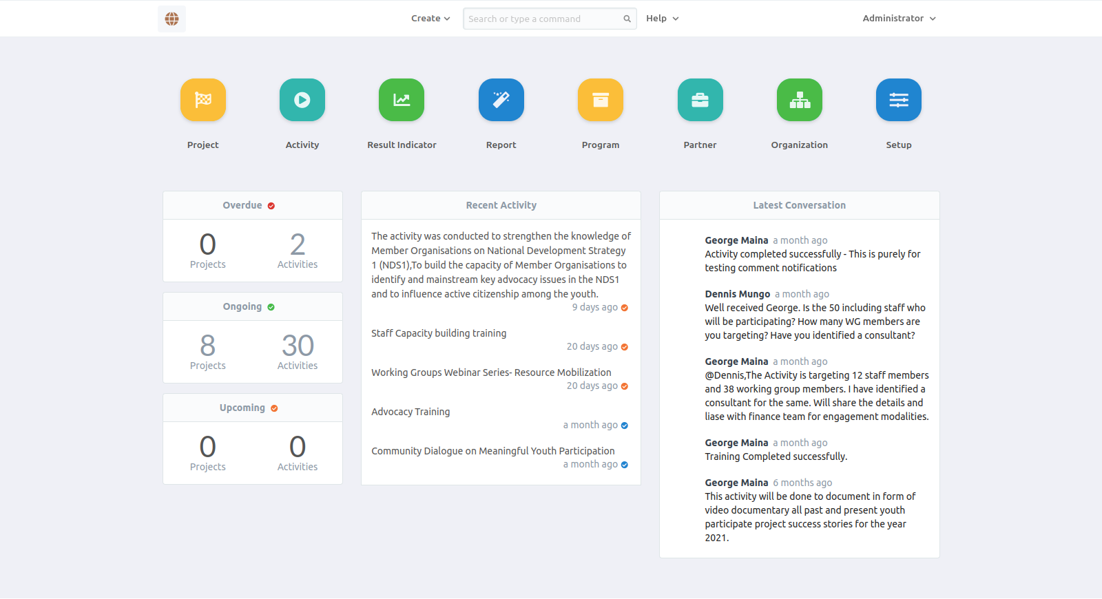Open the Project module icon

tap(203, 100)
